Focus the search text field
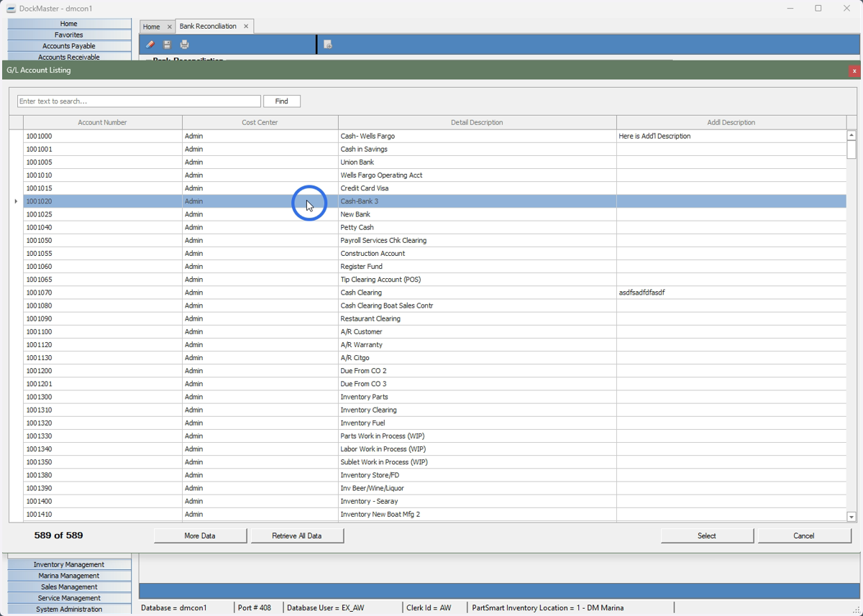The height and width of the screenshot is (616, 863). [139, 101]
